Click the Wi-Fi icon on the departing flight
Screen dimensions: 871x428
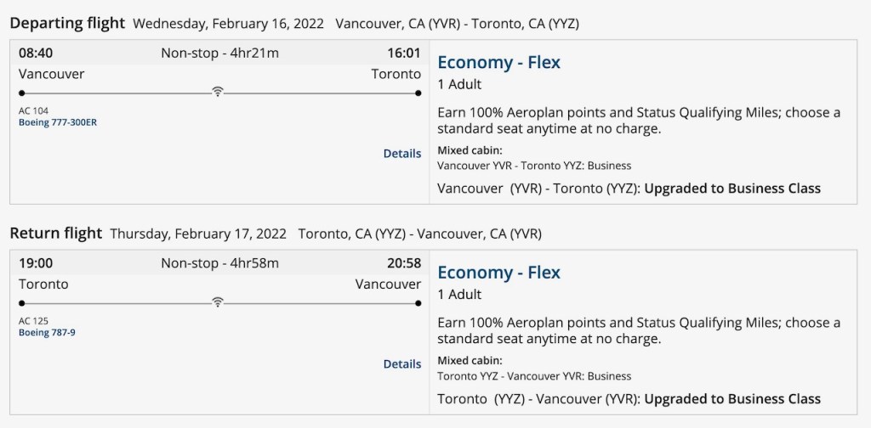[x=218, y=92]
